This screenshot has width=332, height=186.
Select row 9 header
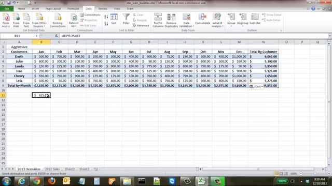point(3,86)
